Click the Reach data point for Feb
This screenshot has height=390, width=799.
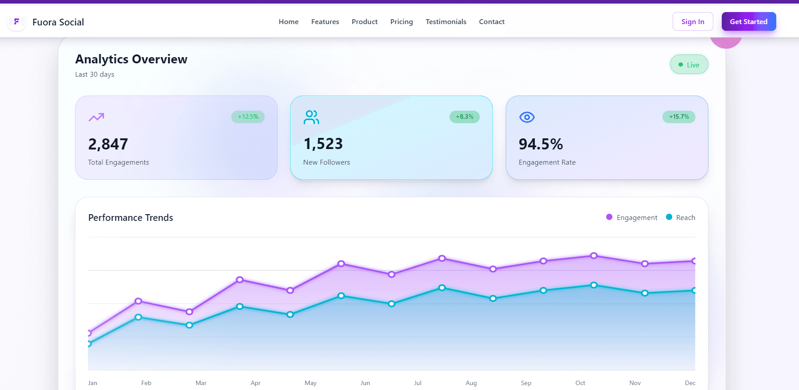tap(138, 317)
